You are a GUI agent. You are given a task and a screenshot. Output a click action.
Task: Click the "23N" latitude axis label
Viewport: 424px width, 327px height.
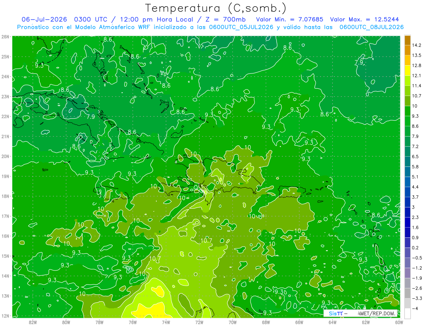click(5, 96)
